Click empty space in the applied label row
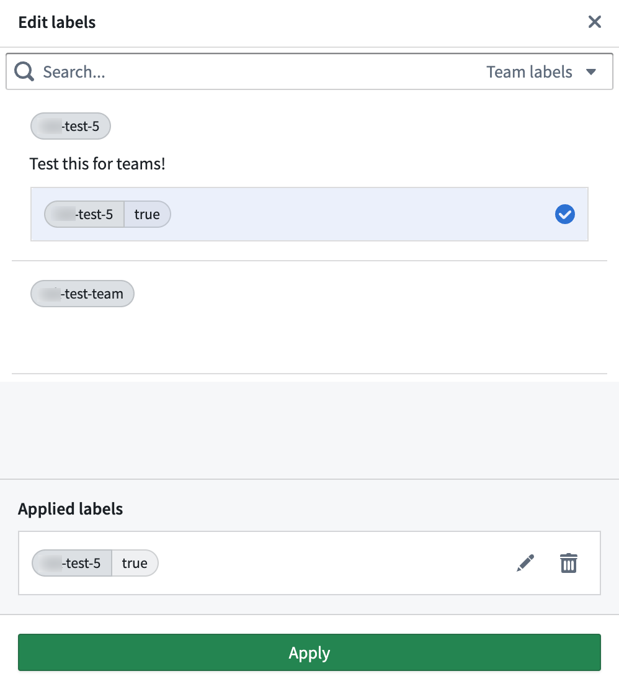The width and height of the screenshot is (619, 689). (334, 563)
